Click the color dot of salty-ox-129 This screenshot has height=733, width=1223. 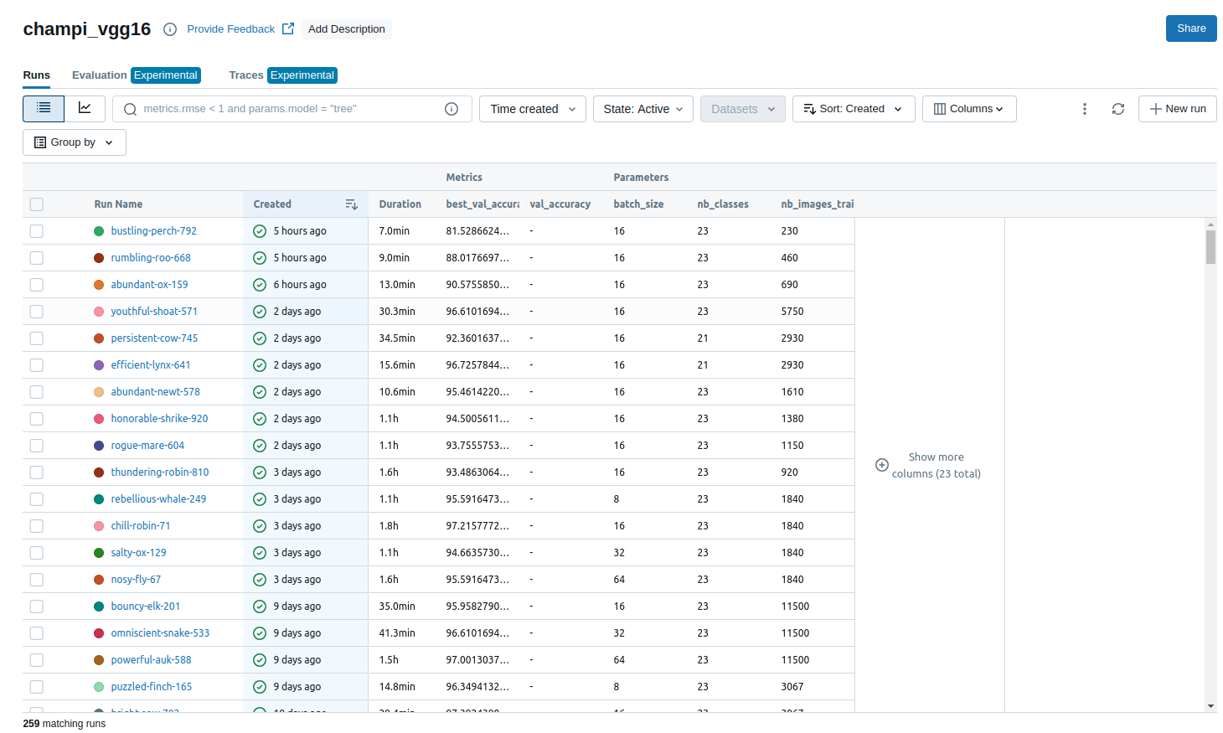[x=99, y=553]
